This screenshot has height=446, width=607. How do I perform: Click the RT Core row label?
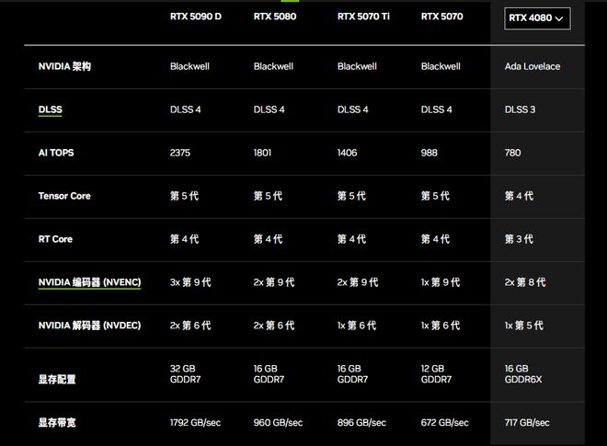[x=55, y=239]
